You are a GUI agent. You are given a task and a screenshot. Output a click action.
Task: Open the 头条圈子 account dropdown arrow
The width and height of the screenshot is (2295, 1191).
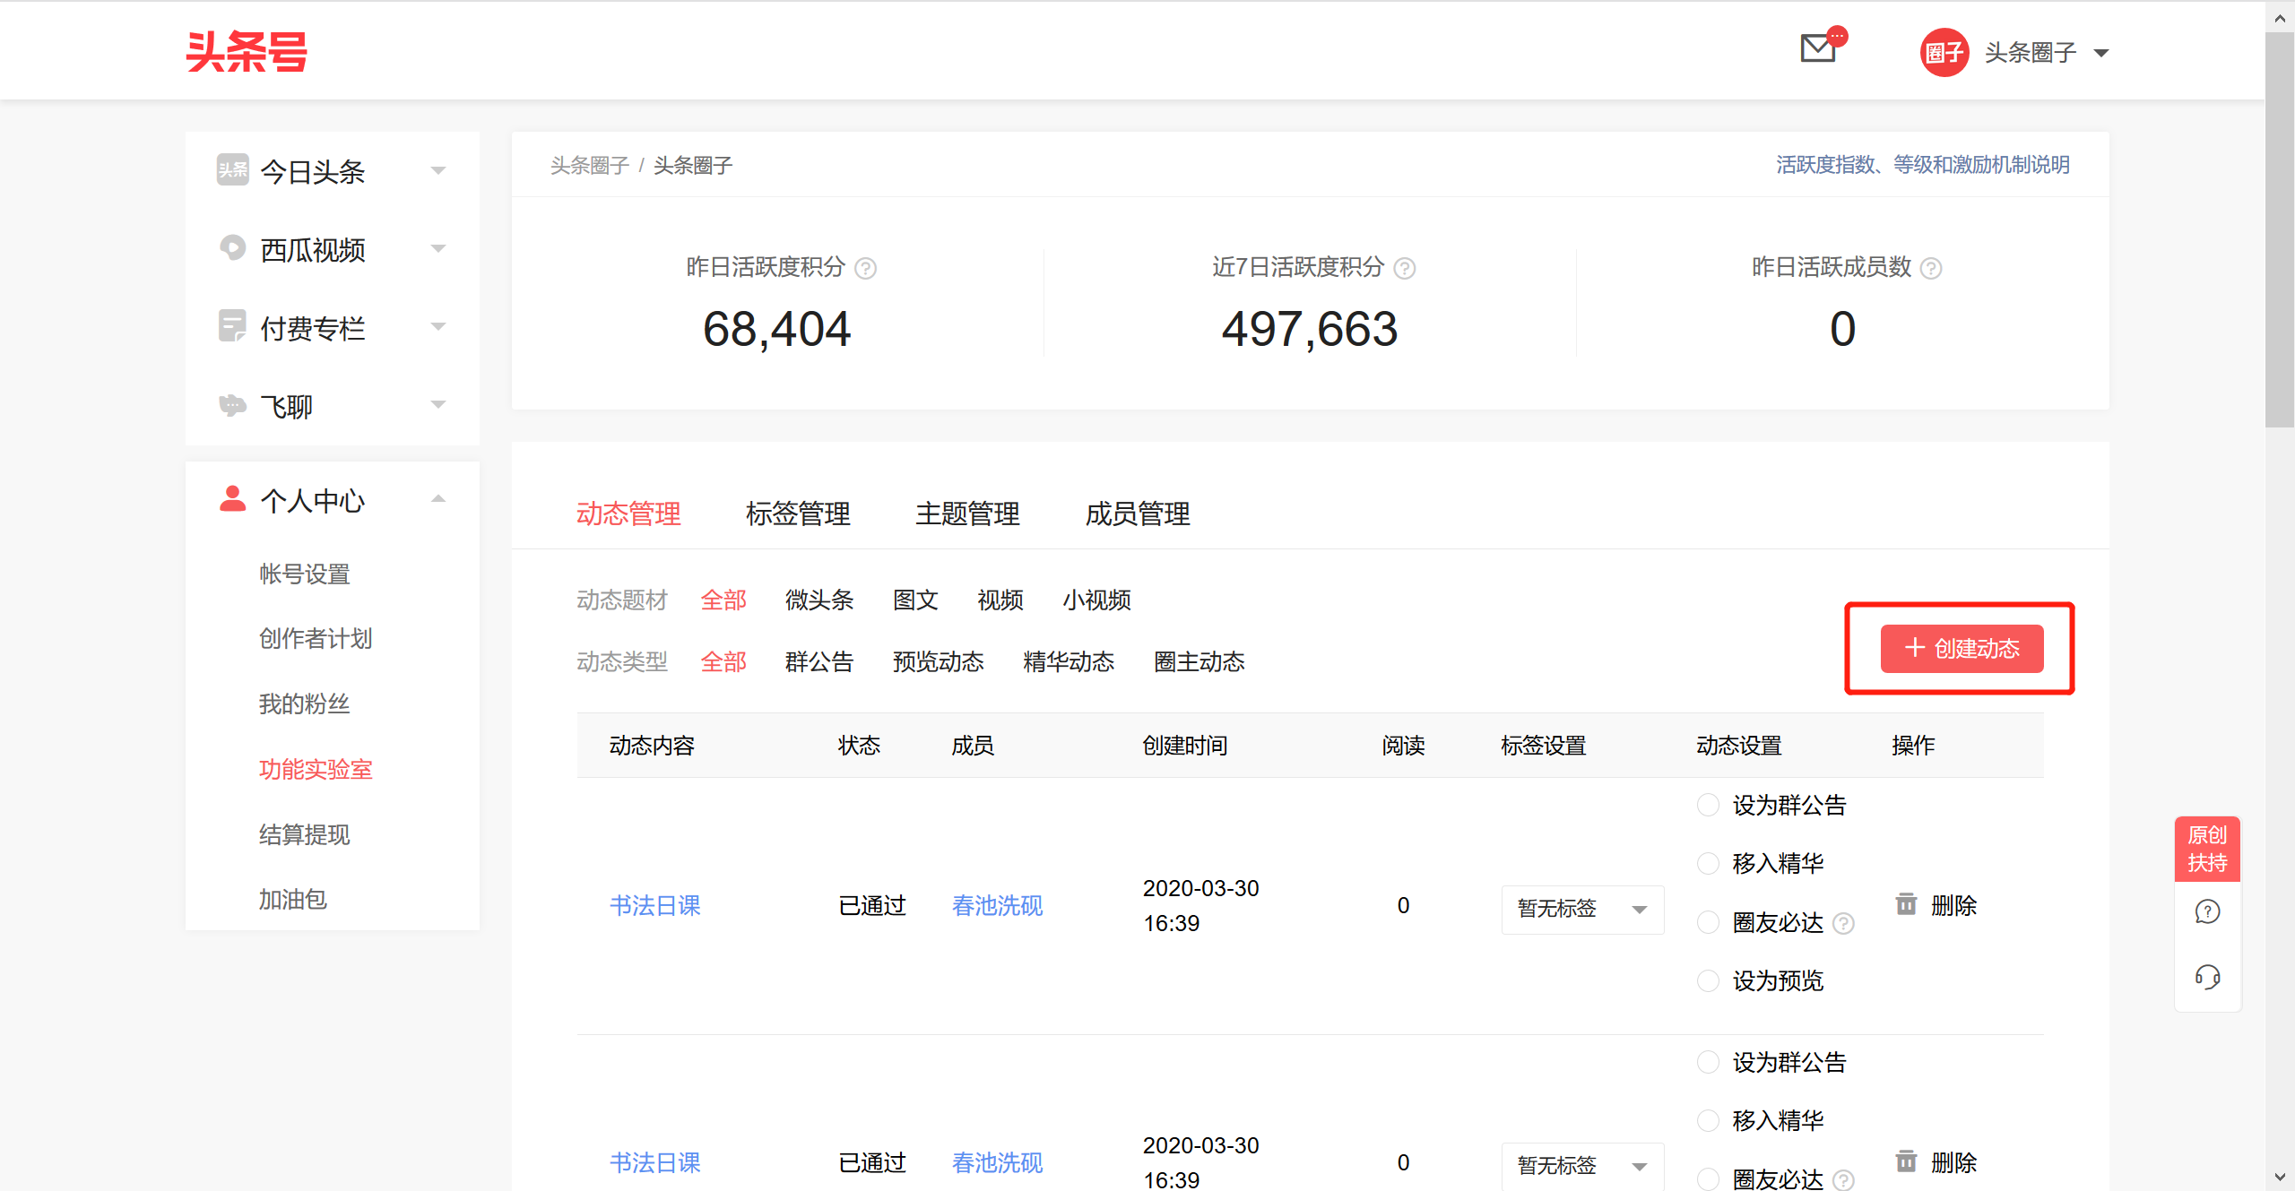coord(2101,53)
